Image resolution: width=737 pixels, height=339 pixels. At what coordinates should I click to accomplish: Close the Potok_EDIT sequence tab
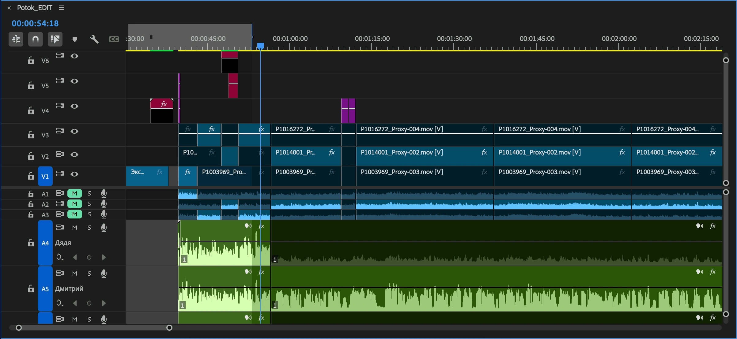tap(9, 8)
